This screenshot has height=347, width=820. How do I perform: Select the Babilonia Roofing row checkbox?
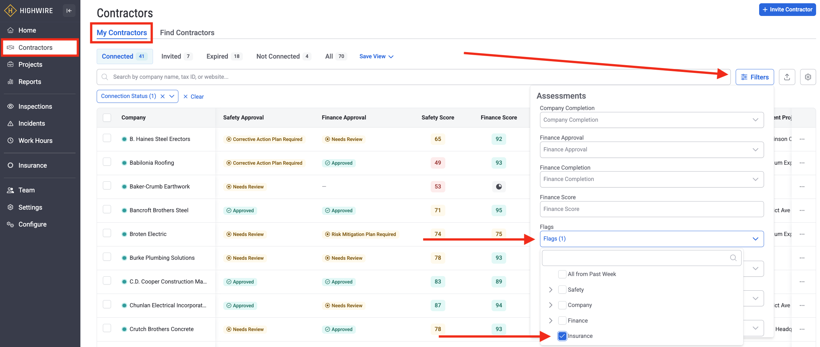(107, 162)
